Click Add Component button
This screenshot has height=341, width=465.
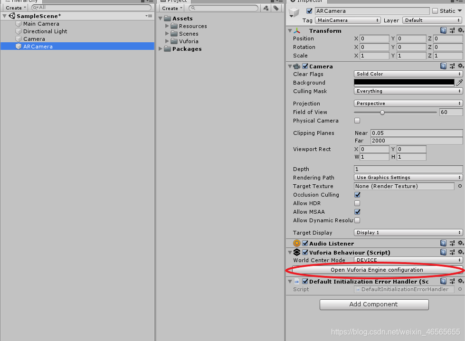[374, 304]
